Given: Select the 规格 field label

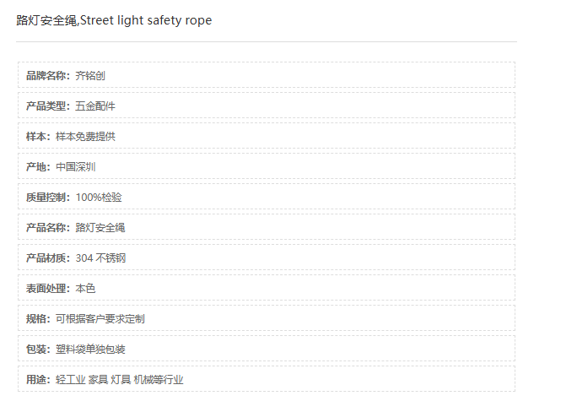Looking at the screenshot, I should point(38,319).
